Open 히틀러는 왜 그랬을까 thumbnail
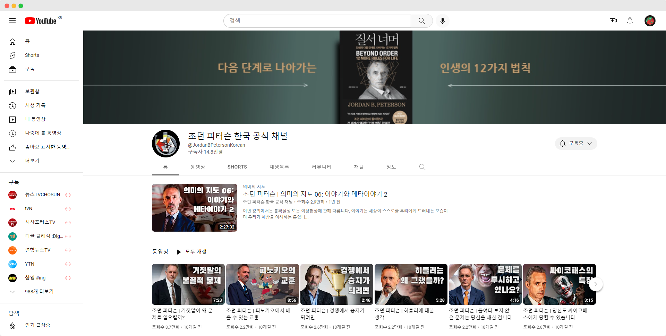The height and width of the screenshot is (336, 666). click(x=411, y=284)
